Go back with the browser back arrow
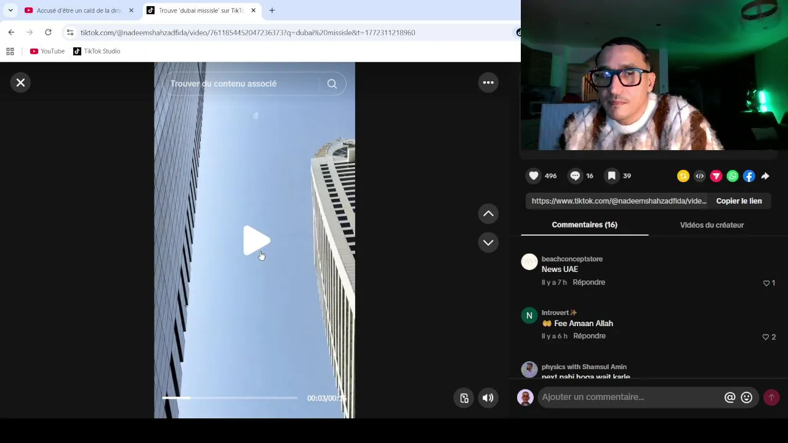This screenshot has width=788, height=443. pyautogui.click(x=11, y=33)
